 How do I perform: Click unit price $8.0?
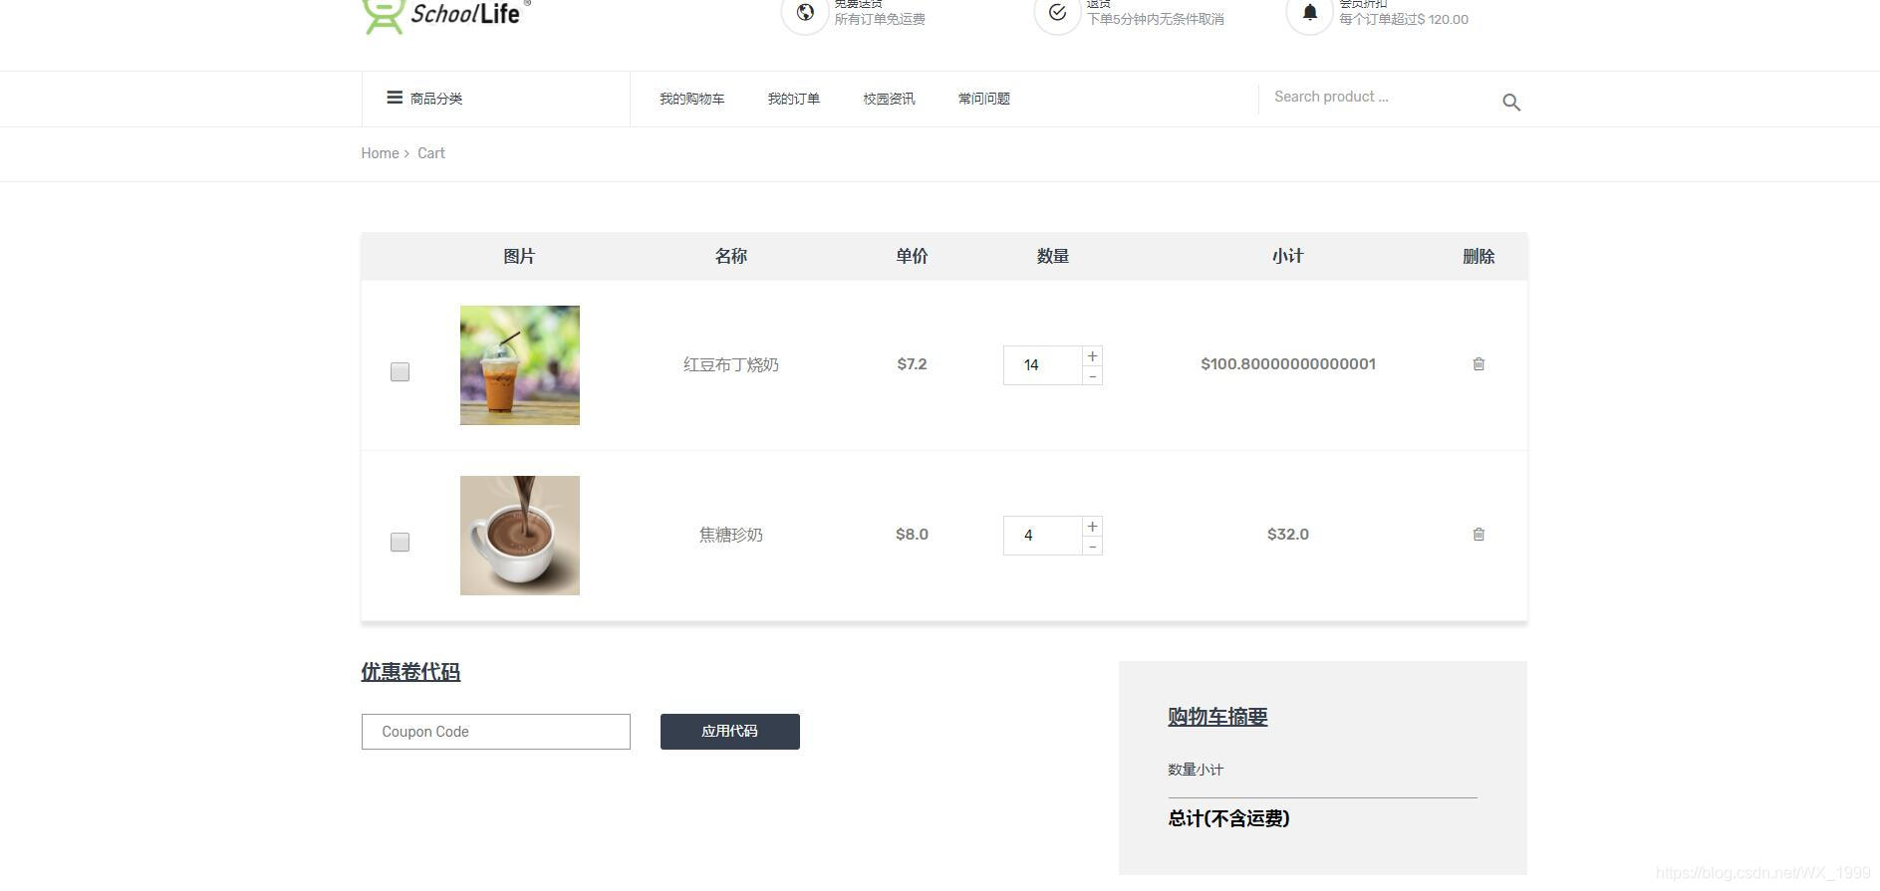point(912,535)
